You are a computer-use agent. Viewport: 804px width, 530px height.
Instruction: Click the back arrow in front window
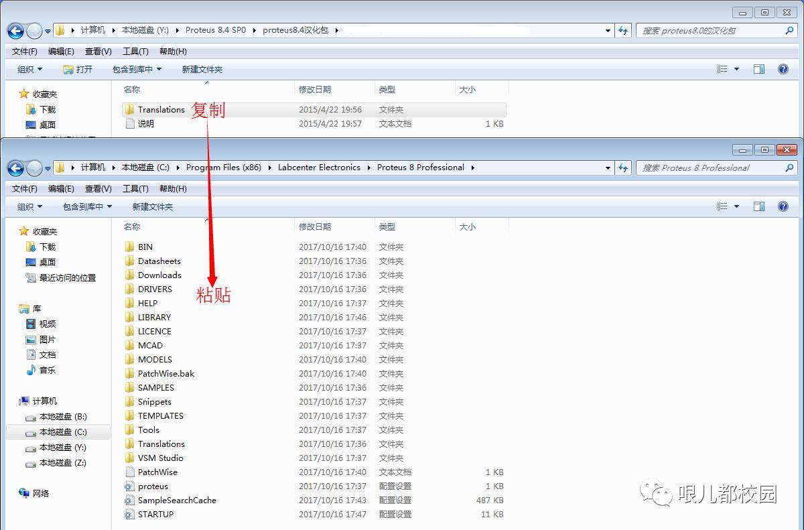point(15,168)
